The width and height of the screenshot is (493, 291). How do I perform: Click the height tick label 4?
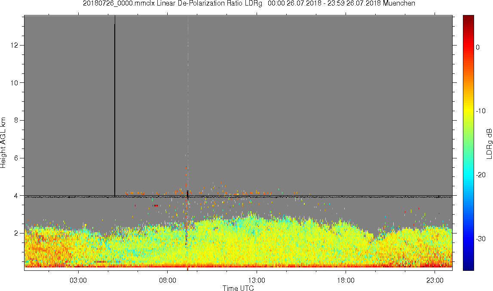coord(17,196)
